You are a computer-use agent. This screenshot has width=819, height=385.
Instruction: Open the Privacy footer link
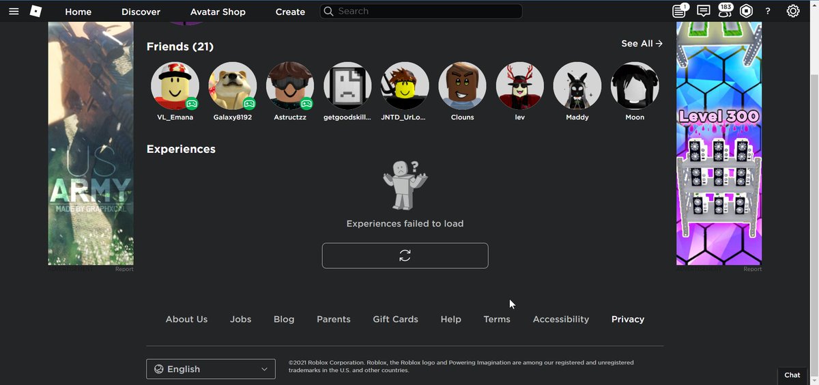[x=628, y=319]
